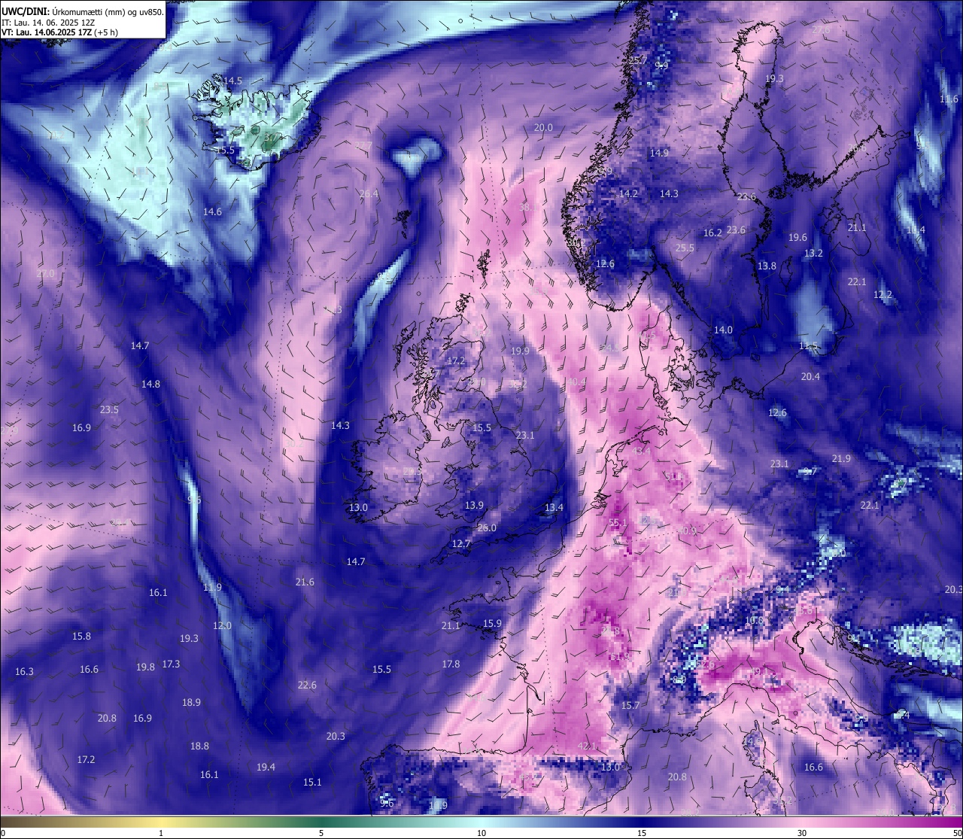Click the 12.0 value on the map
The height and width of the screenshot is (839, 963).
tap(222, 626)
